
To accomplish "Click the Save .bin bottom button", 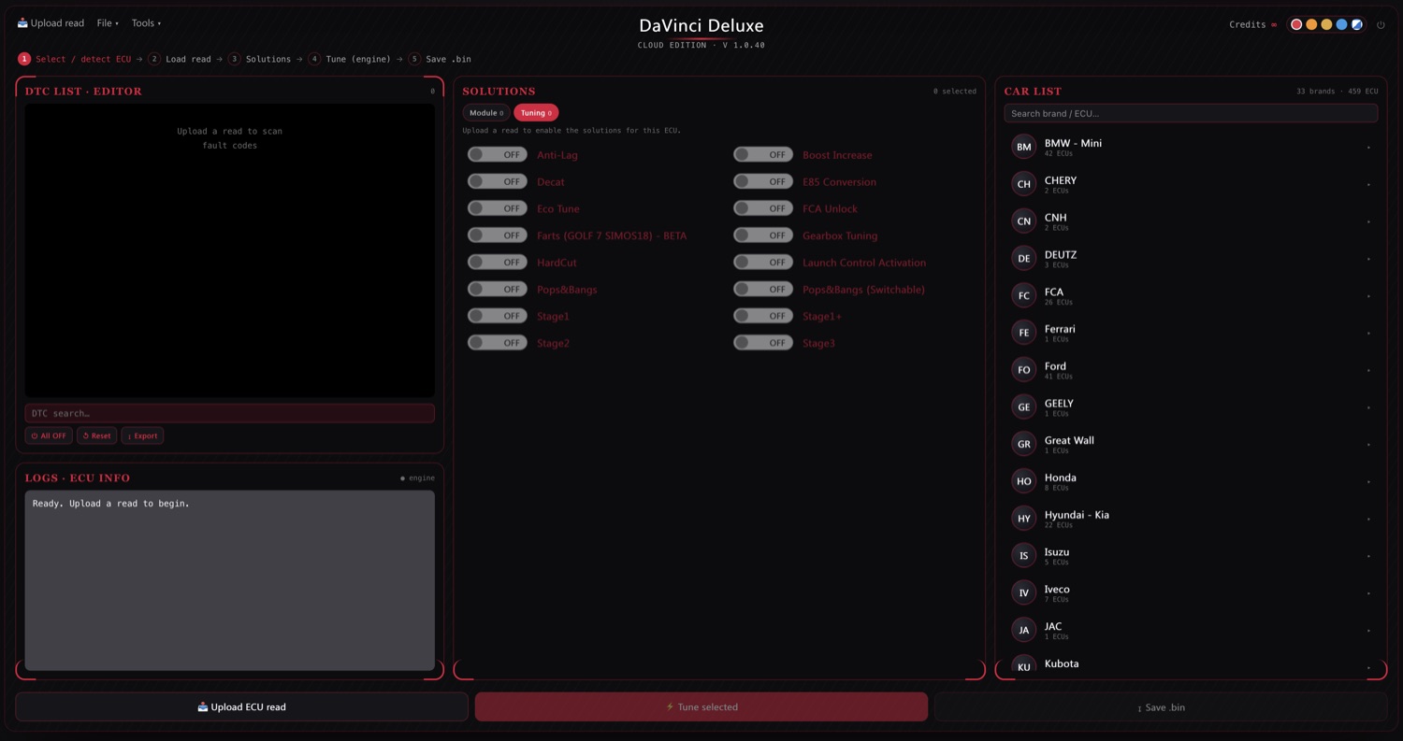I will click(1161, 707).
